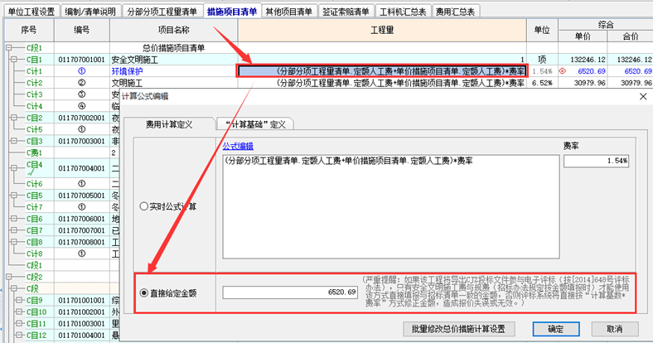Viewport: 653px width, 343px height.
Task: Click the 环境保护 item name
Action: point(127,71)
